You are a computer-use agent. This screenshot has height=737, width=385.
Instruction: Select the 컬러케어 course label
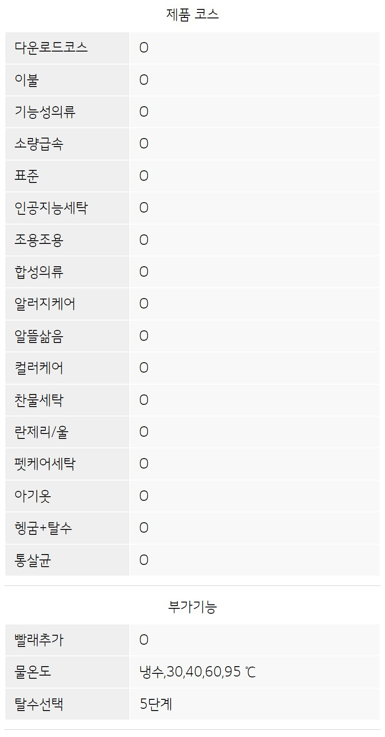coord(39,368)
